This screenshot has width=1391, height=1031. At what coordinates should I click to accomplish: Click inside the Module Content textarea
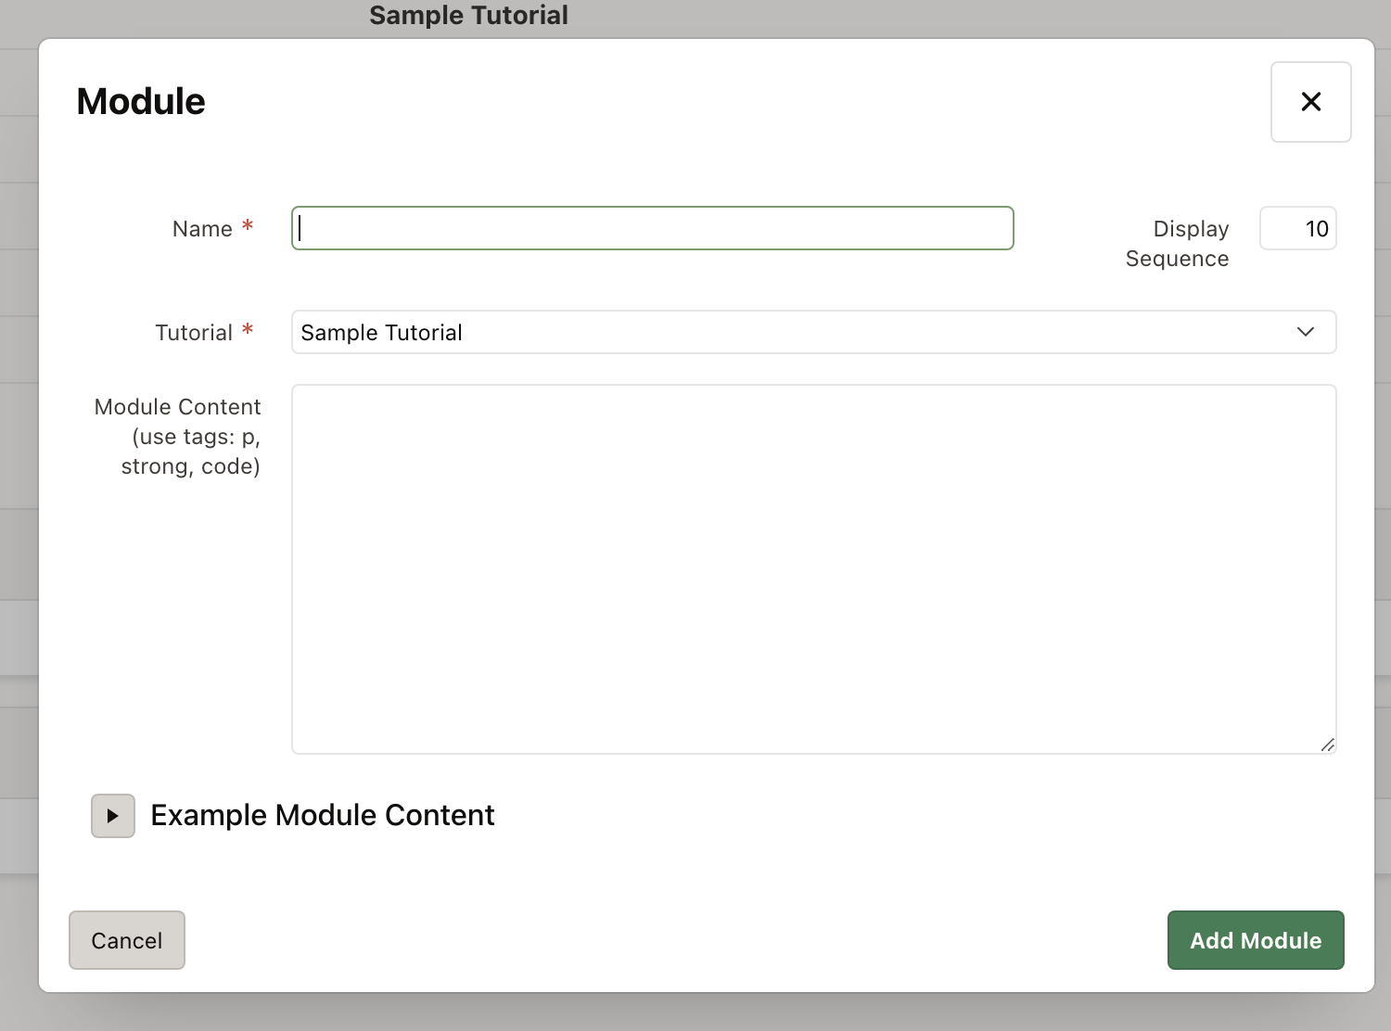point(812,568)
